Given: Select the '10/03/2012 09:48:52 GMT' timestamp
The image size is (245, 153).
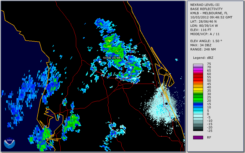Looking at the screenshot, I should (211, 17).
